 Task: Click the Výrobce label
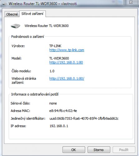pyautogui.click(x=18, y=46)
